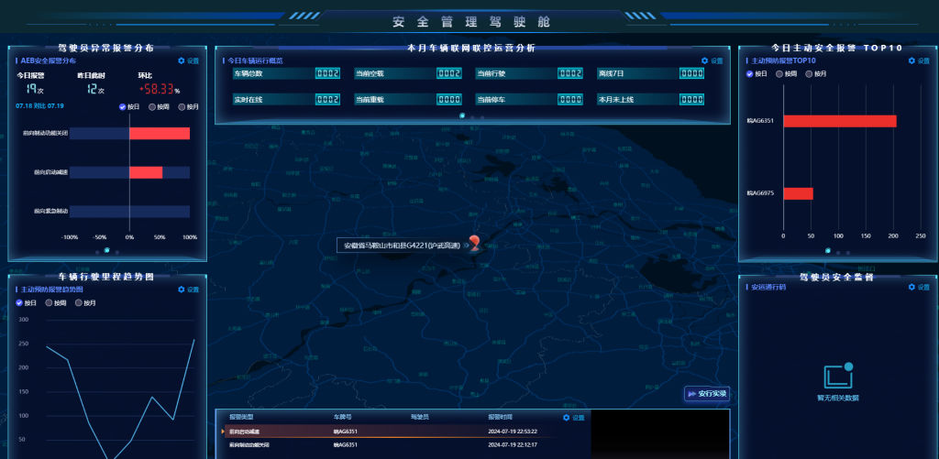Click the 车牌号 column header
This screenshot has width=939, height=459.
(343, 417)
